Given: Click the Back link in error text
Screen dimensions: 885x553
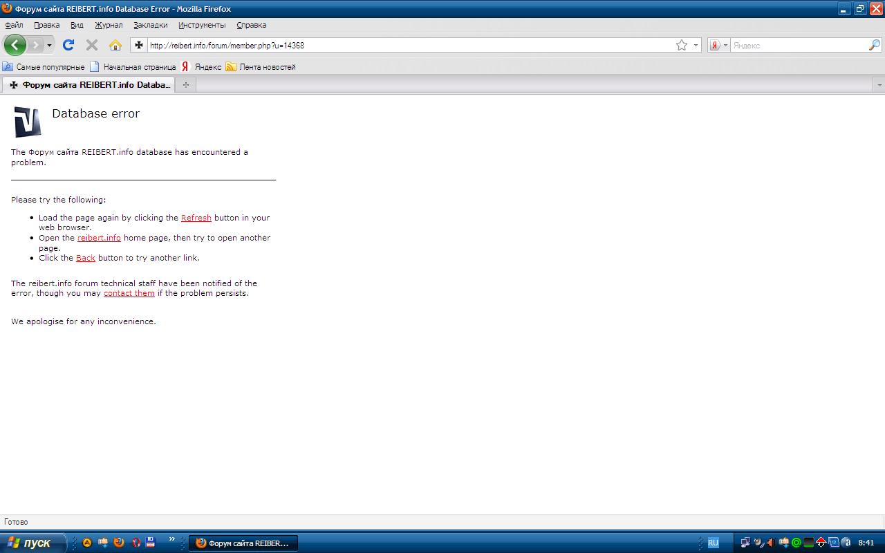Looking at the screenshot, I should [86, 258].
